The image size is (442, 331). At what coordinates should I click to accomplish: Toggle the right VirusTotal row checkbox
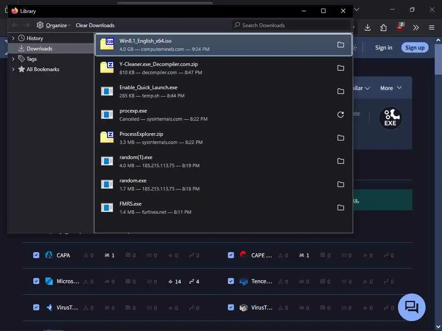(231, 307)
